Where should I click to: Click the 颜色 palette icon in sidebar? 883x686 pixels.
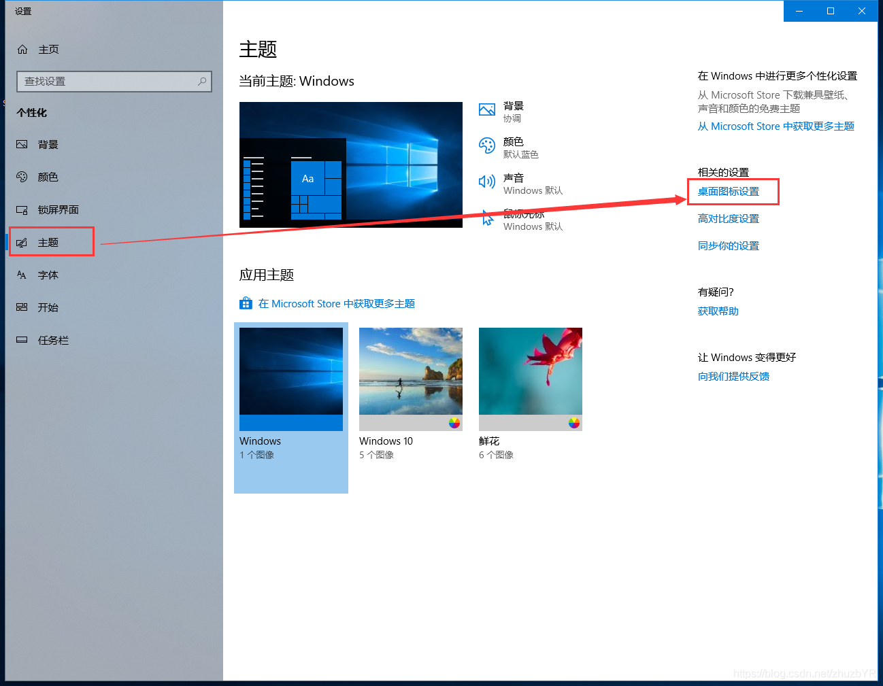(22, 177)
